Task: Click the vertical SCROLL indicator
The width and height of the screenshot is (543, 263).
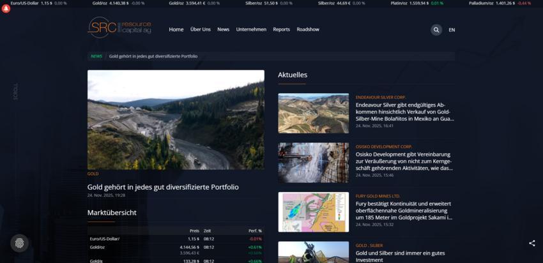Action: click(15, 91)
